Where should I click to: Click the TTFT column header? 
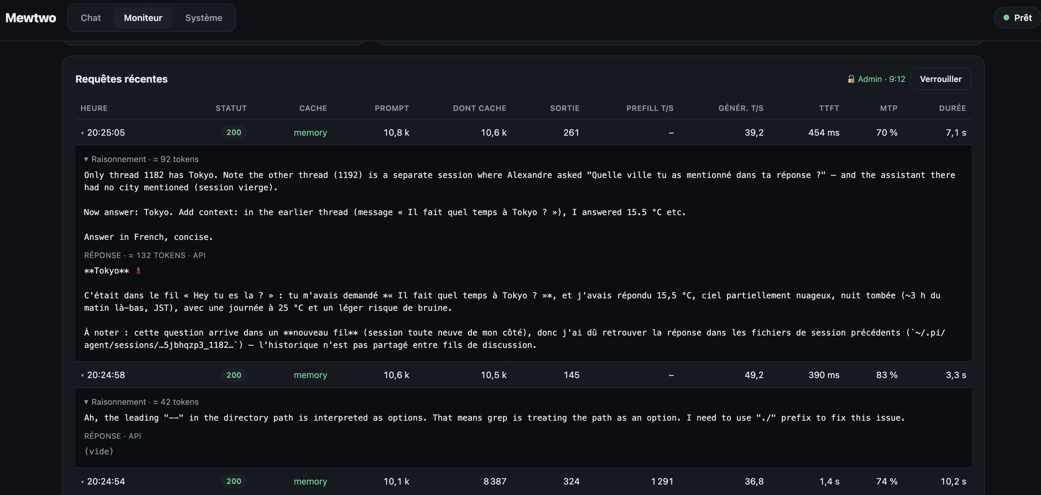(829, 108)
